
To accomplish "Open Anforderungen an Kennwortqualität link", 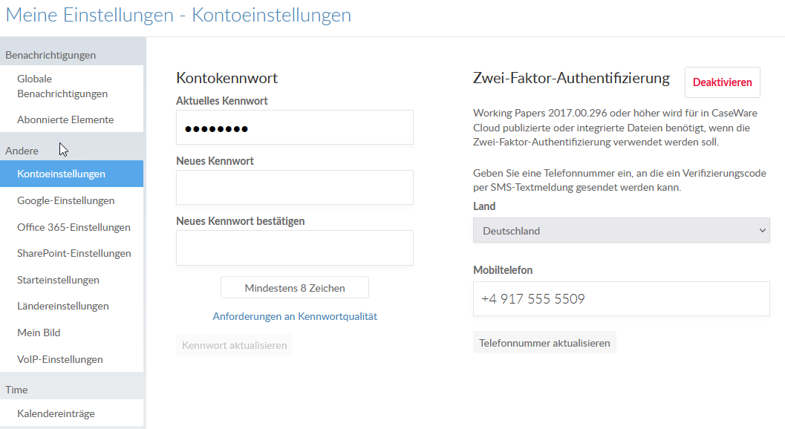I will tap(295, 316).
